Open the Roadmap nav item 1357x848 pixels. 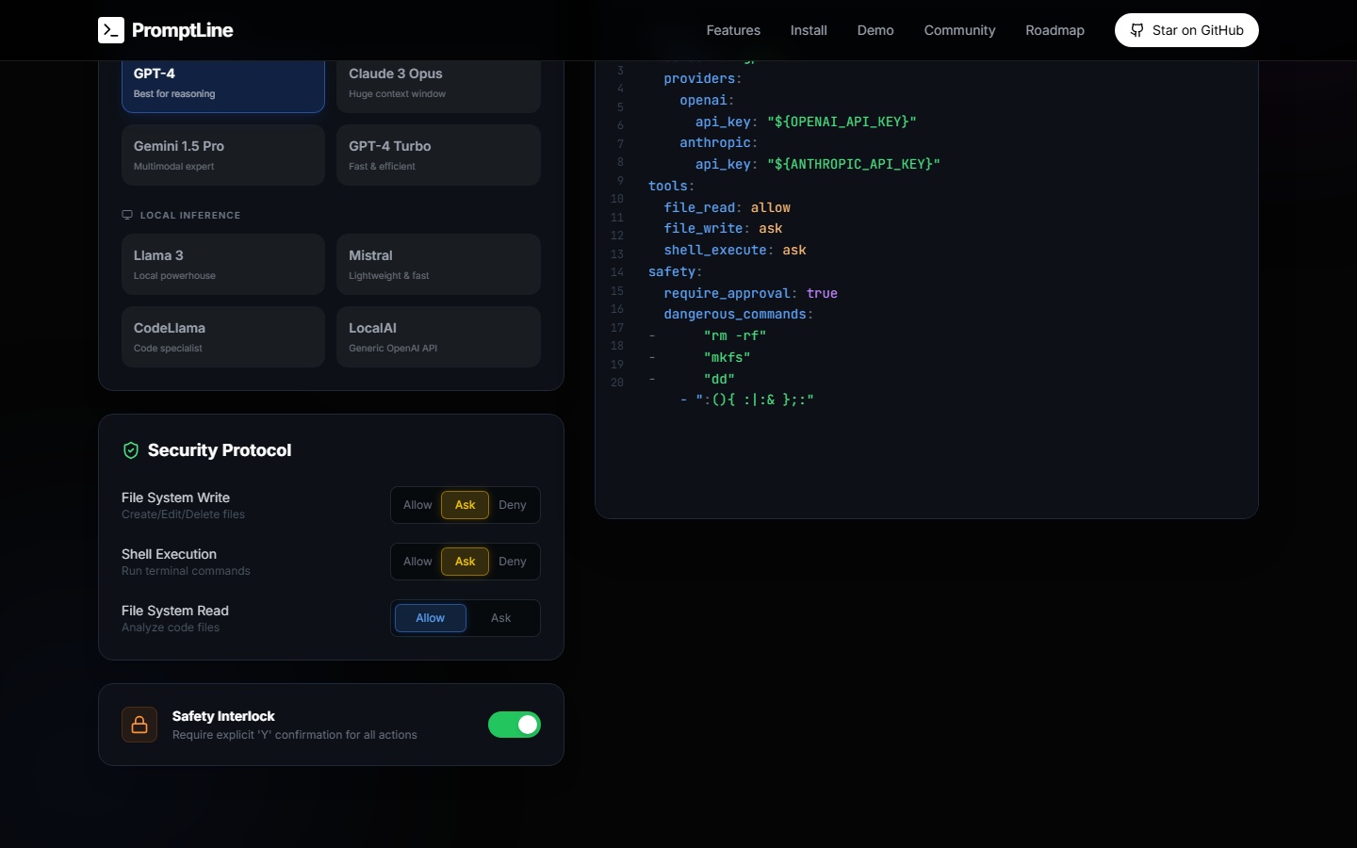point(1055,30)
